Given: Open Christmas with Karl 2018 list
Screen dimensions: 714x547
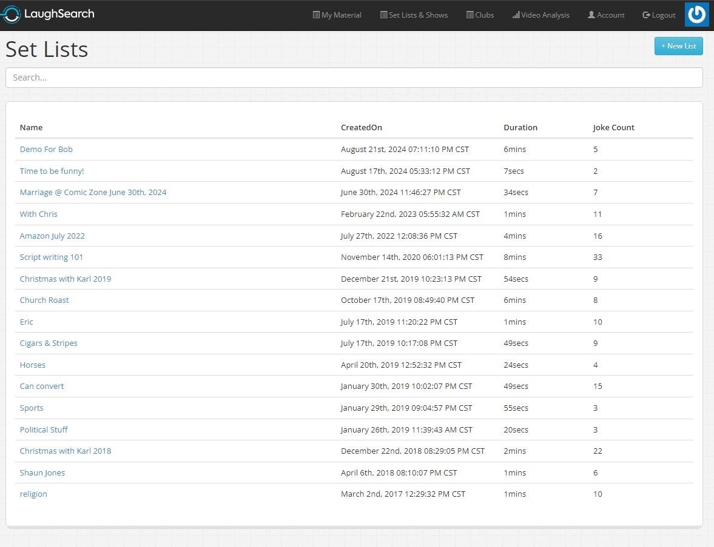Looking at the screenshot, I should [x=65, y=451].
